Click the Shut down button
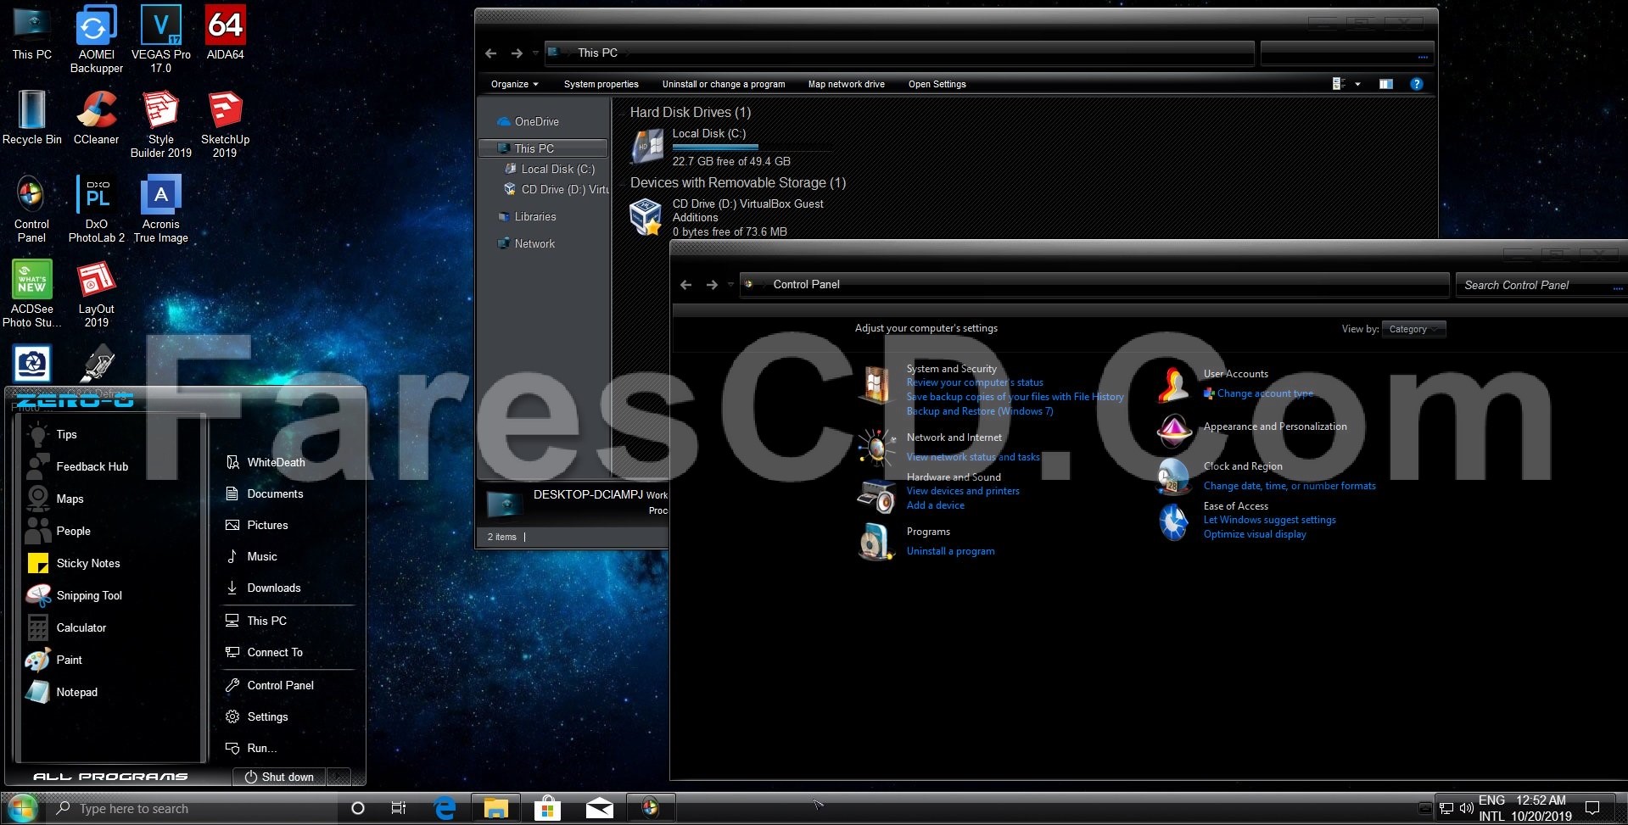 pos(279,777)
